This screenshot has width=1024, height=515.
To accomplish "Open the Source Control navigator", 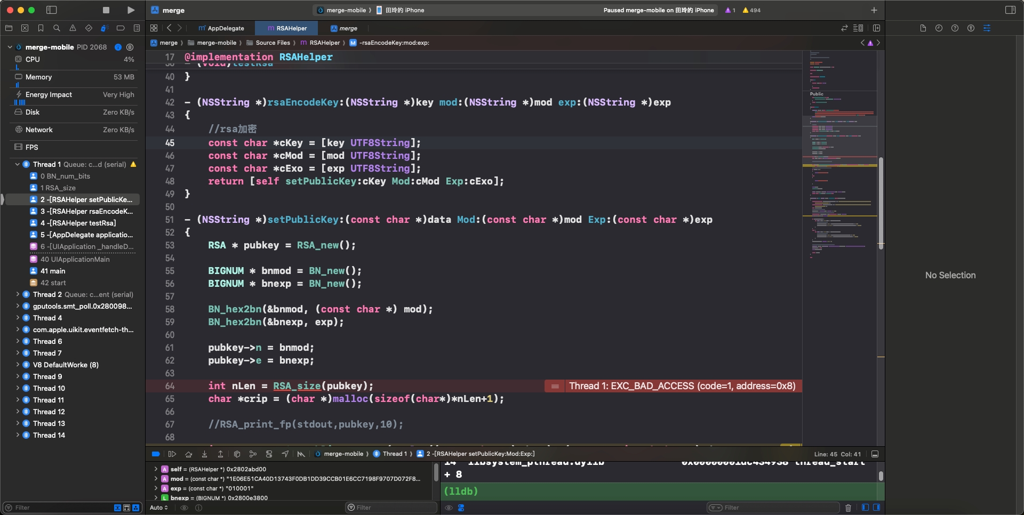I will coord(25,28).
